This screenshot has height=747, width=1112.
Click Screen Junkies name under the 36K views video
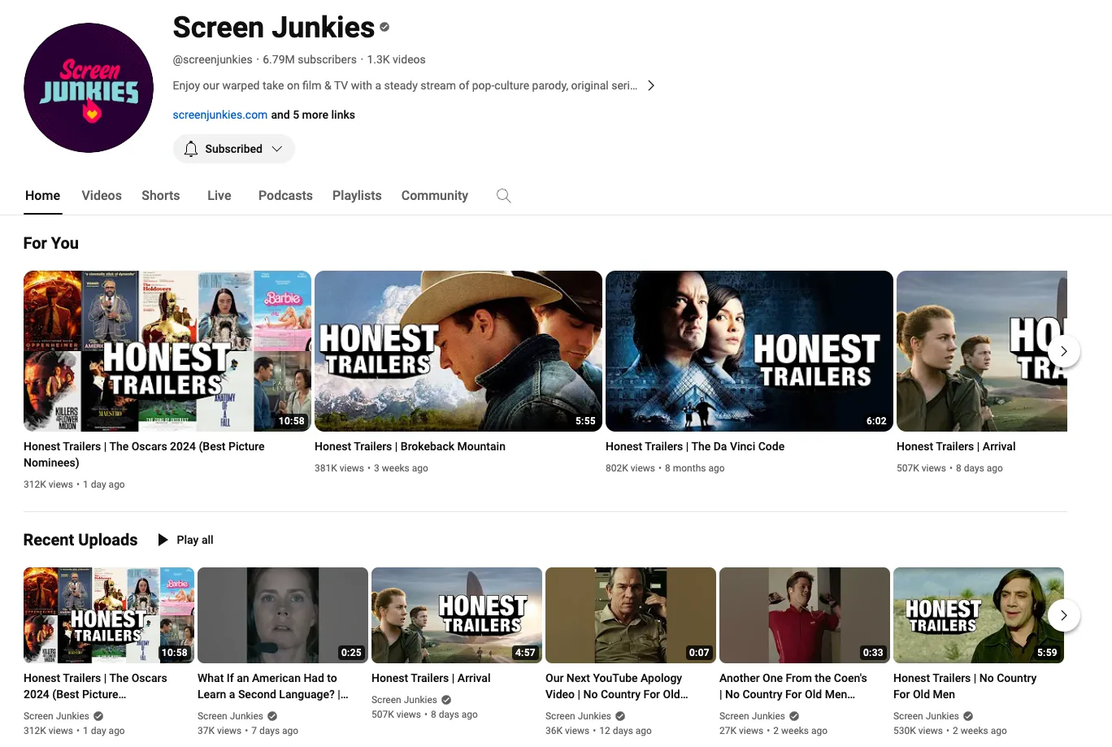click(x=578, y=716)
